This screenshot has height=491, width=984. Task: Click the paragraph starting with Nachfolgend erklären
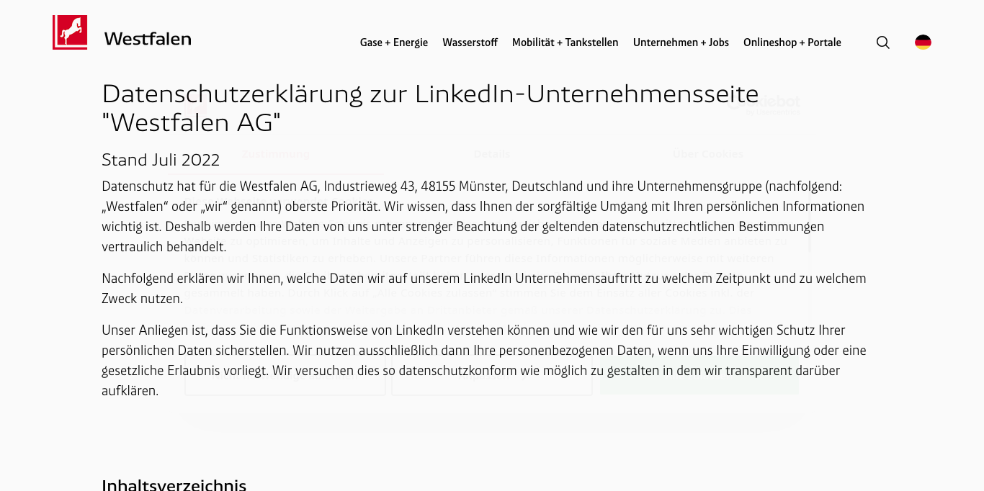click(x=483, y=288)
